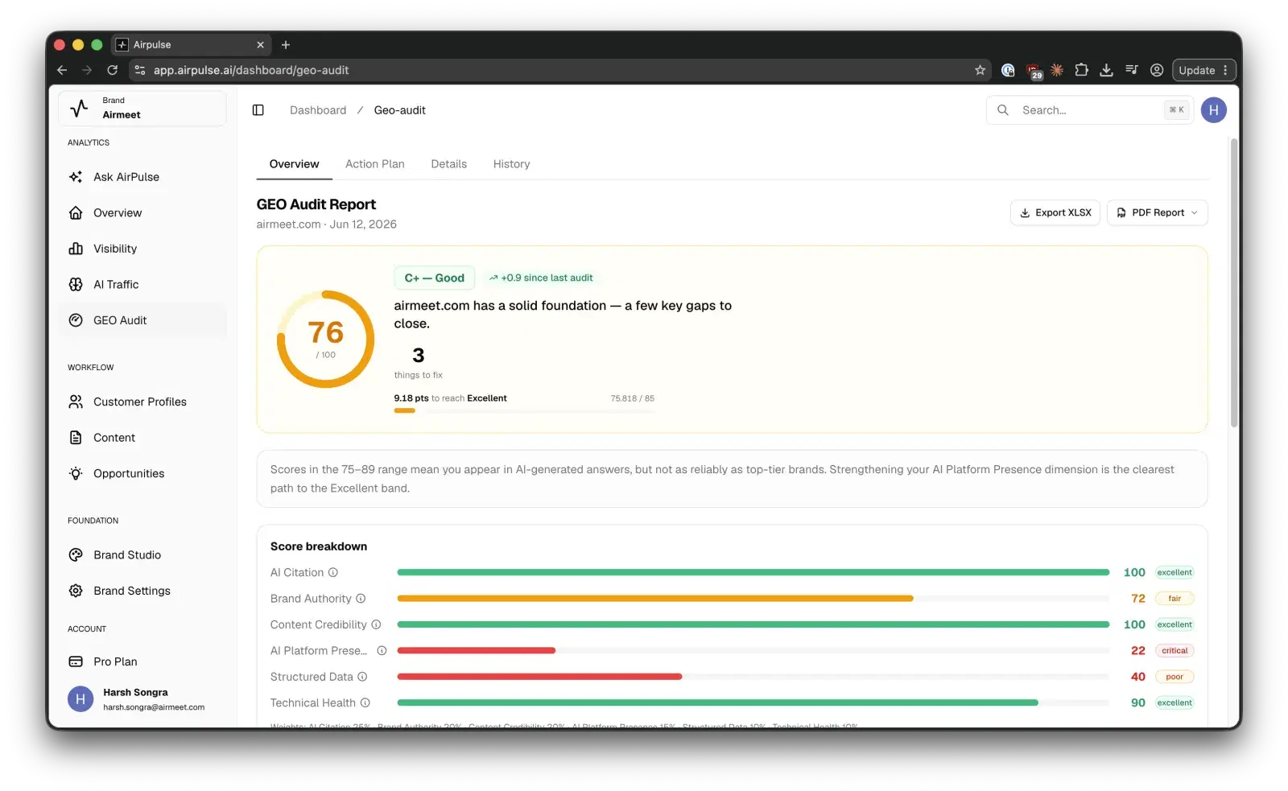Open the Chrome three-dot menu

(x=1226, y=70)
